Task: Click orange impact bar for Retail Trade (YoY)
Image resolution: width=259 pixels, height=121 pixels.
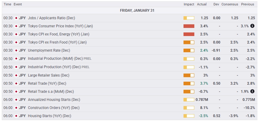Action: 189,83
